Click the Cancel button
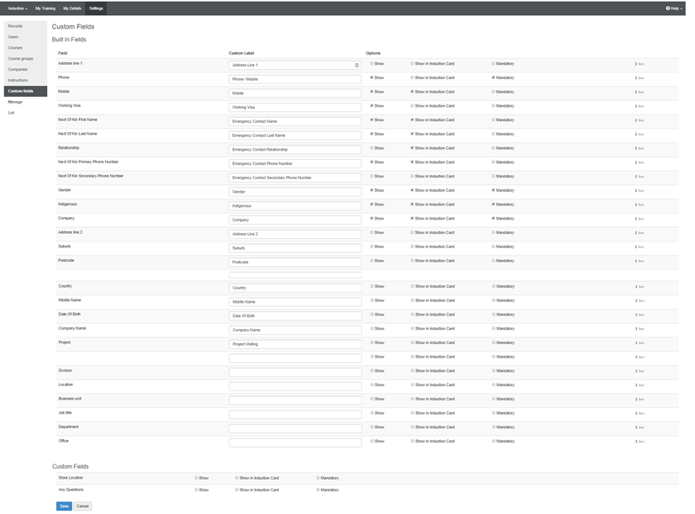Image resolution: width=695 pixels, height=514 pixels. tap(82, 506)
